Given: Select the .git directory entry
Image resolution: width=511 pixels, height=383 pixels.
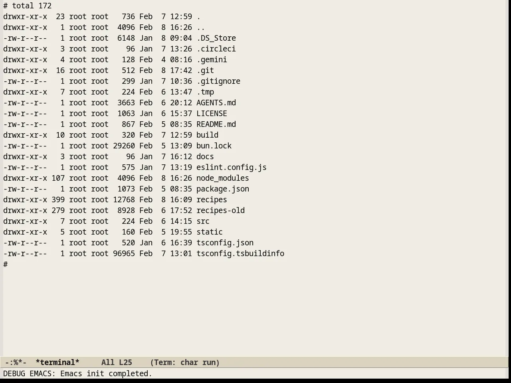Looking at the screenshot, I should click(205, 71).
